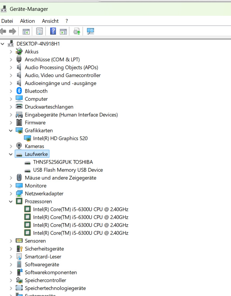Click the Kameras webcam icon

(19, 146)
